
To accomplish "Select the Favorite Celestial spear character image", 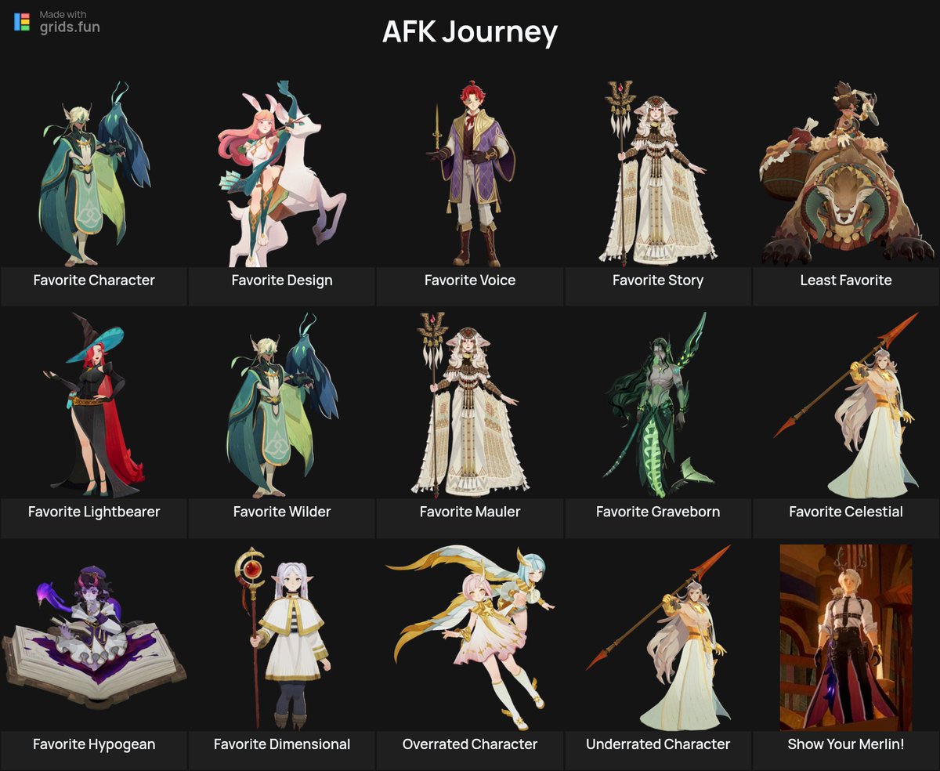I will (846, 405).
